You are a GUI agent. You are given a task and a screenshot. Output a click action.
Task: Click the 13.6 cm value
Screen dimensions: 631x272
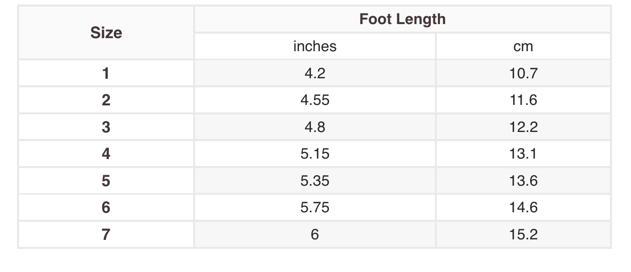coord(523,181)
